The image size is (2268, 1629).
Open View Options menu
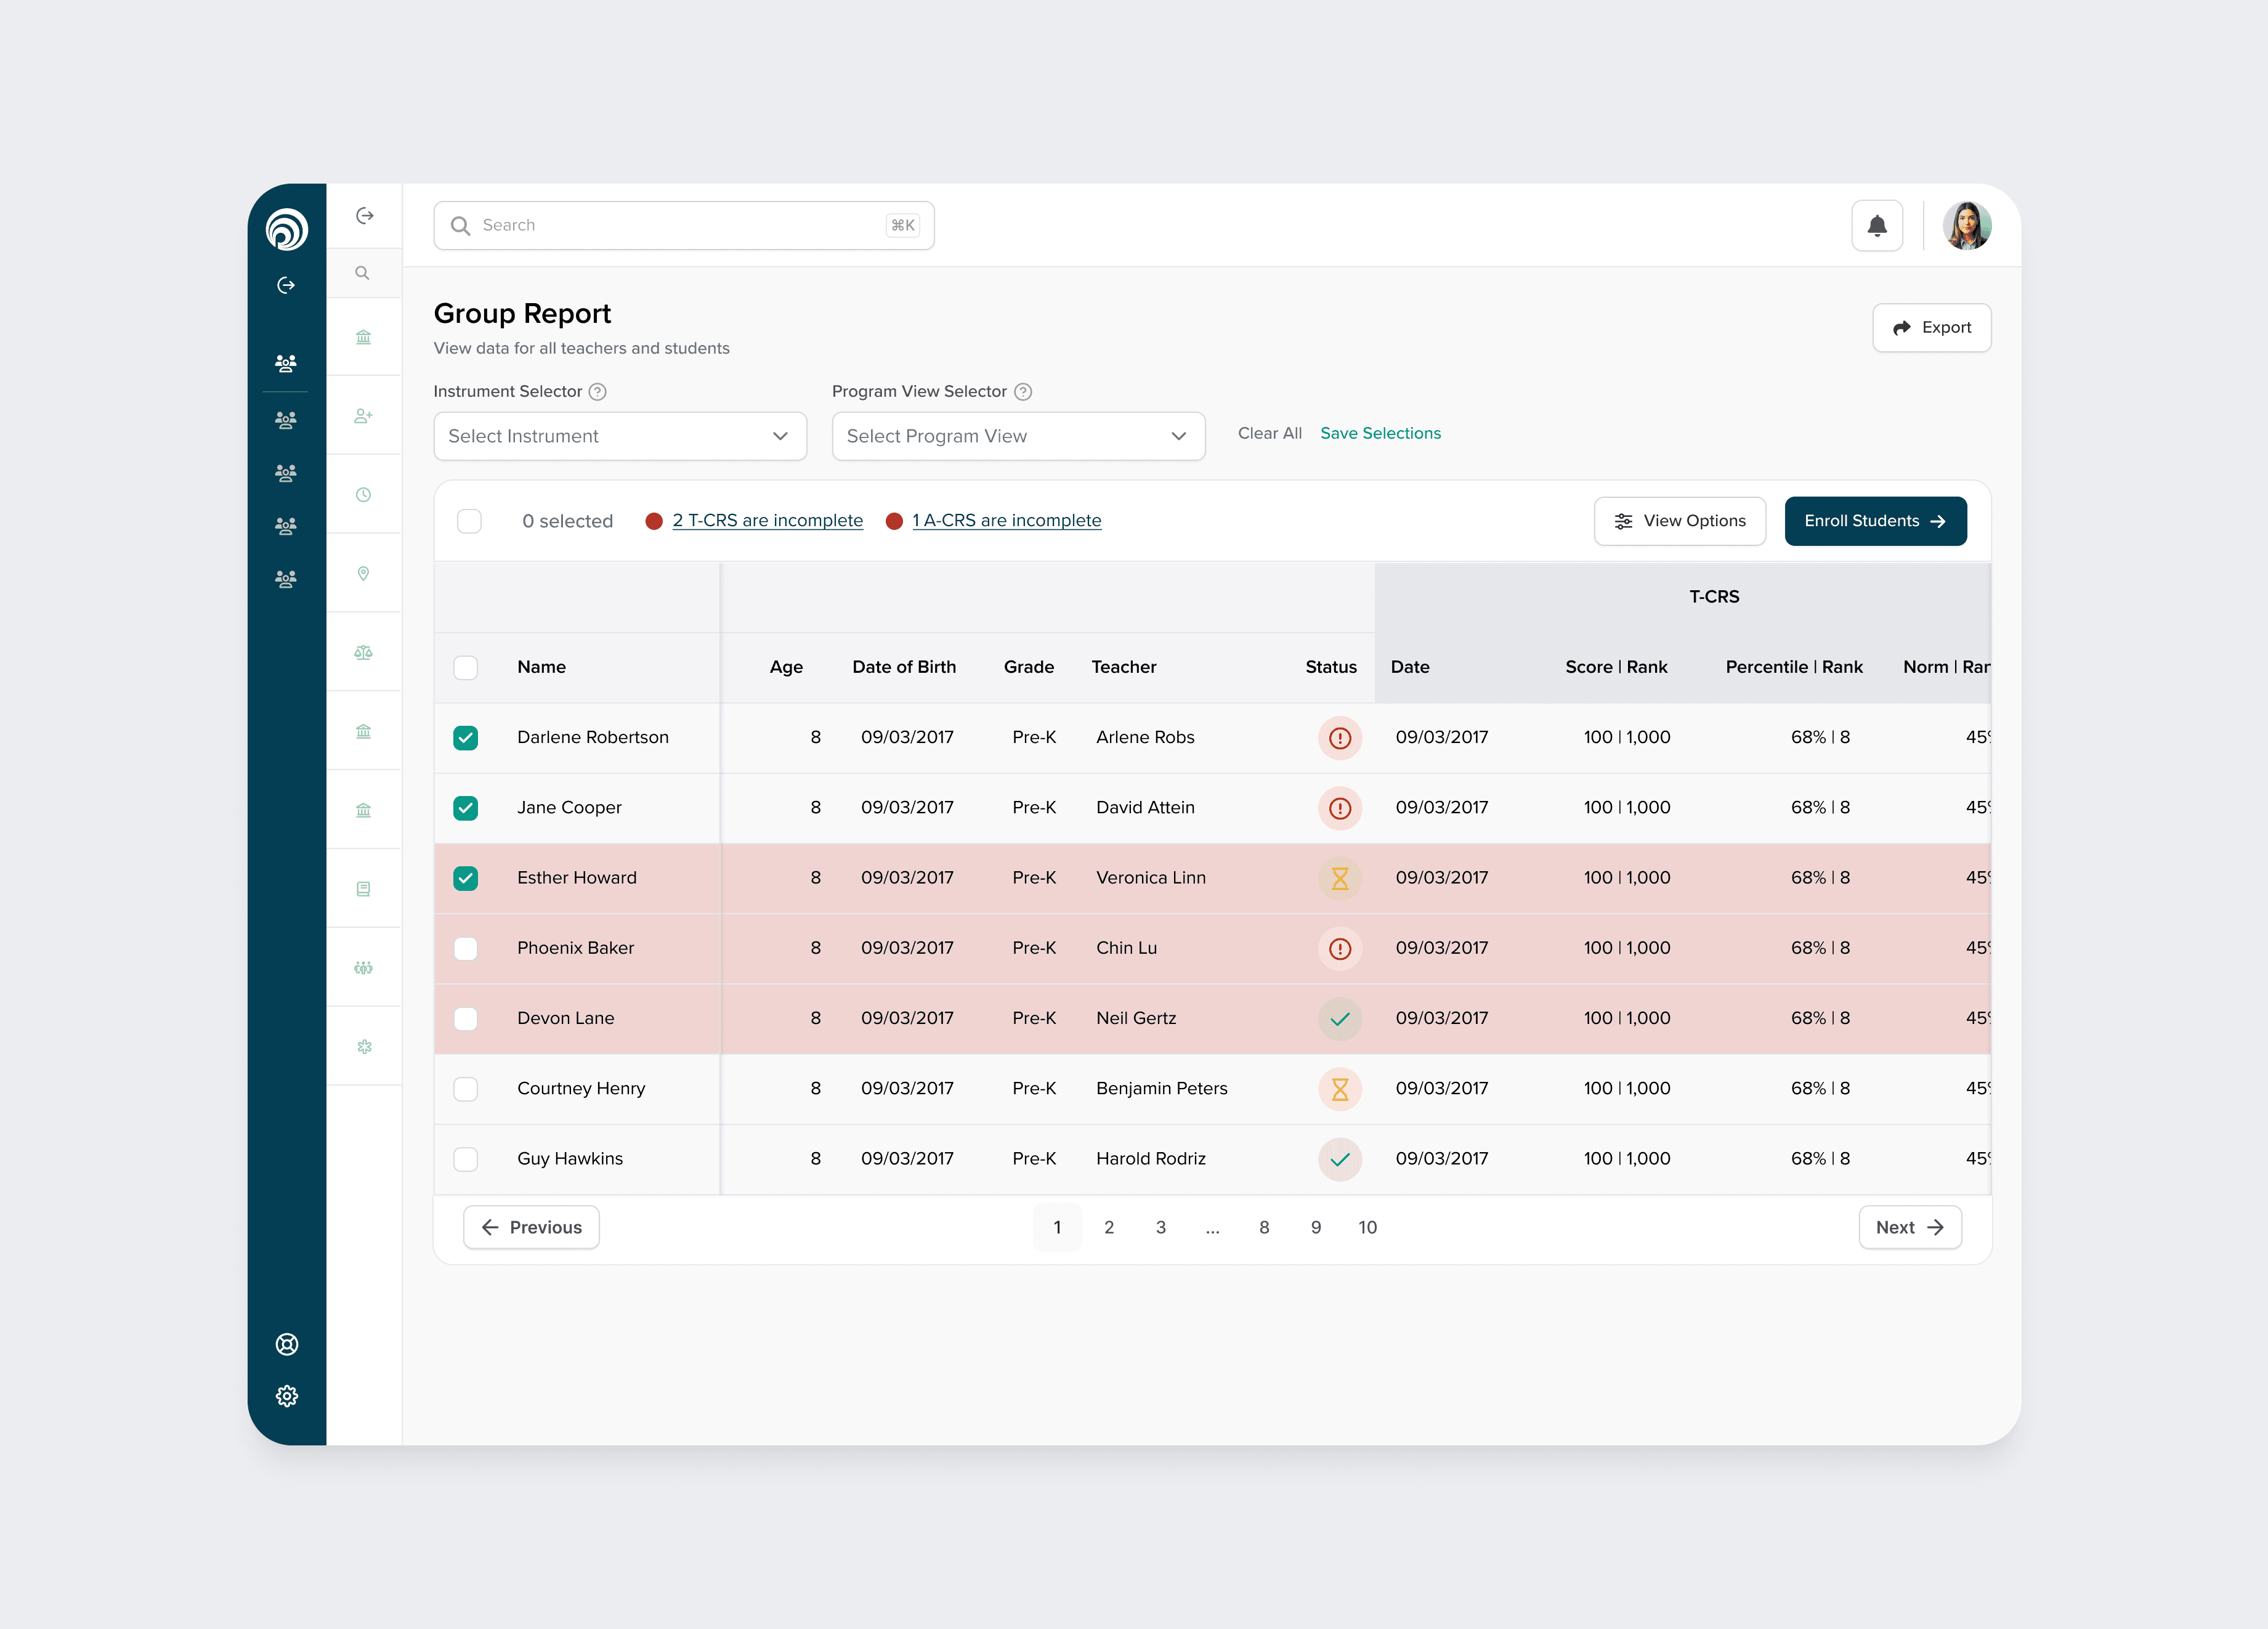pyautogui.click(x=1679, y=521)
